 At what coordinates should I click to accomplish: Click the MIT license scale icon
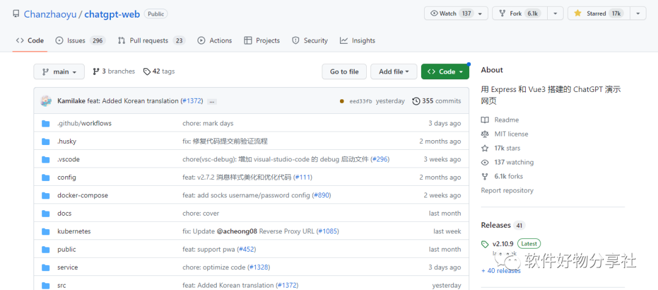coord(485,134)
